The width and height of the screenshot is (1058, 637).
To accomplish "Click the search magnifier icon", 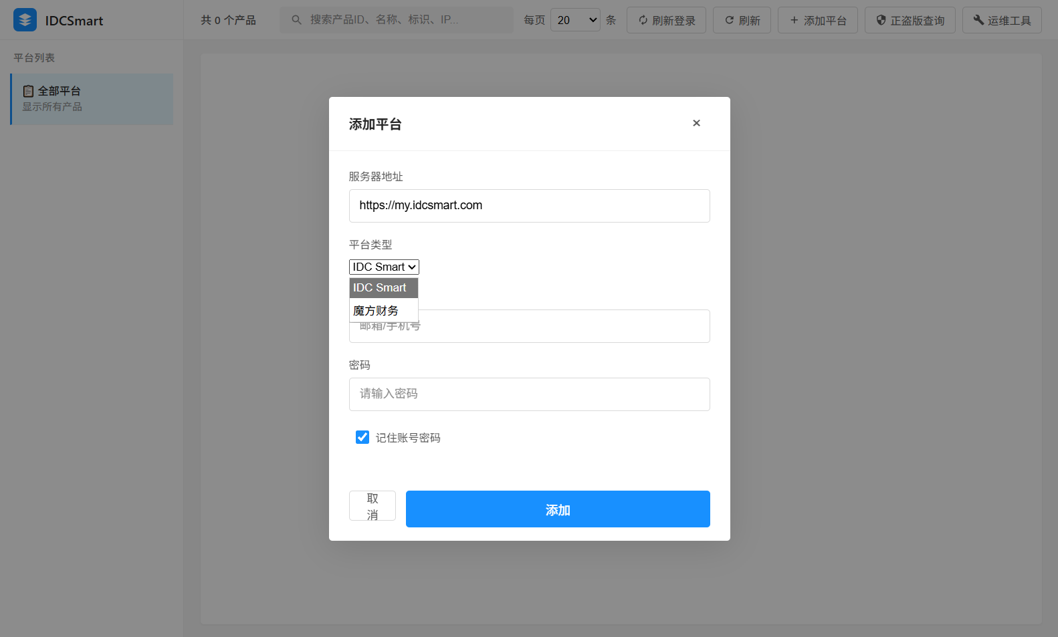I will coord(296,20).
